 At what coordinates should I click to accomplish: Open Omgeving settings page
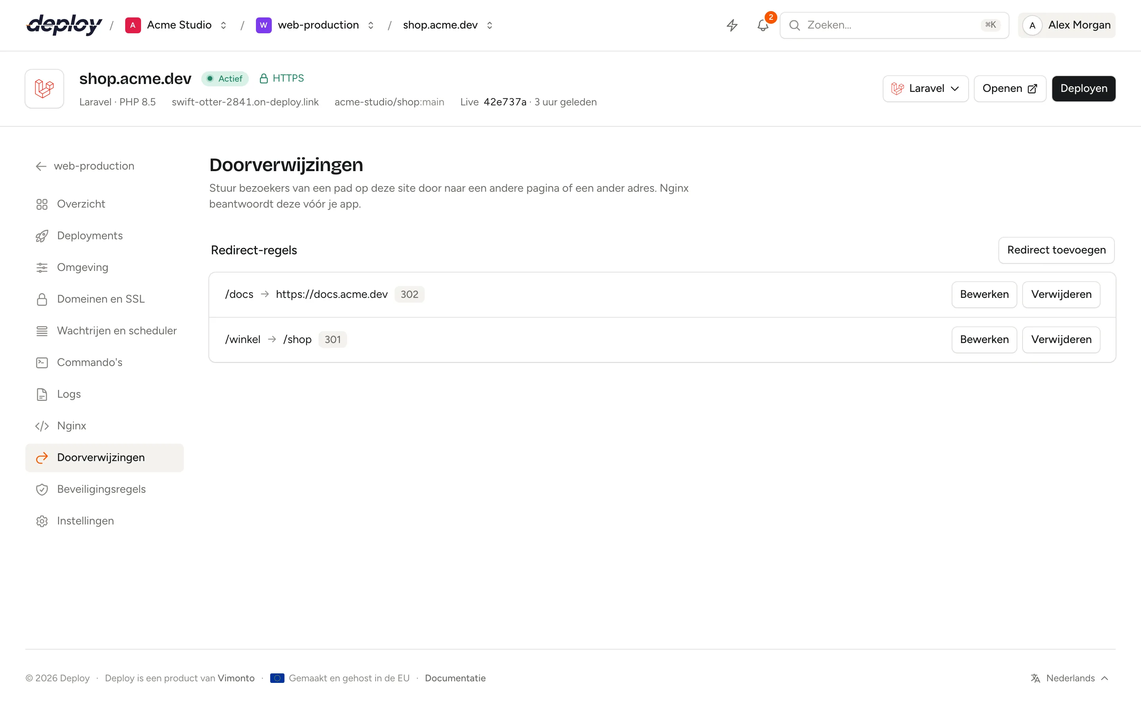click(x=105, y=267)
